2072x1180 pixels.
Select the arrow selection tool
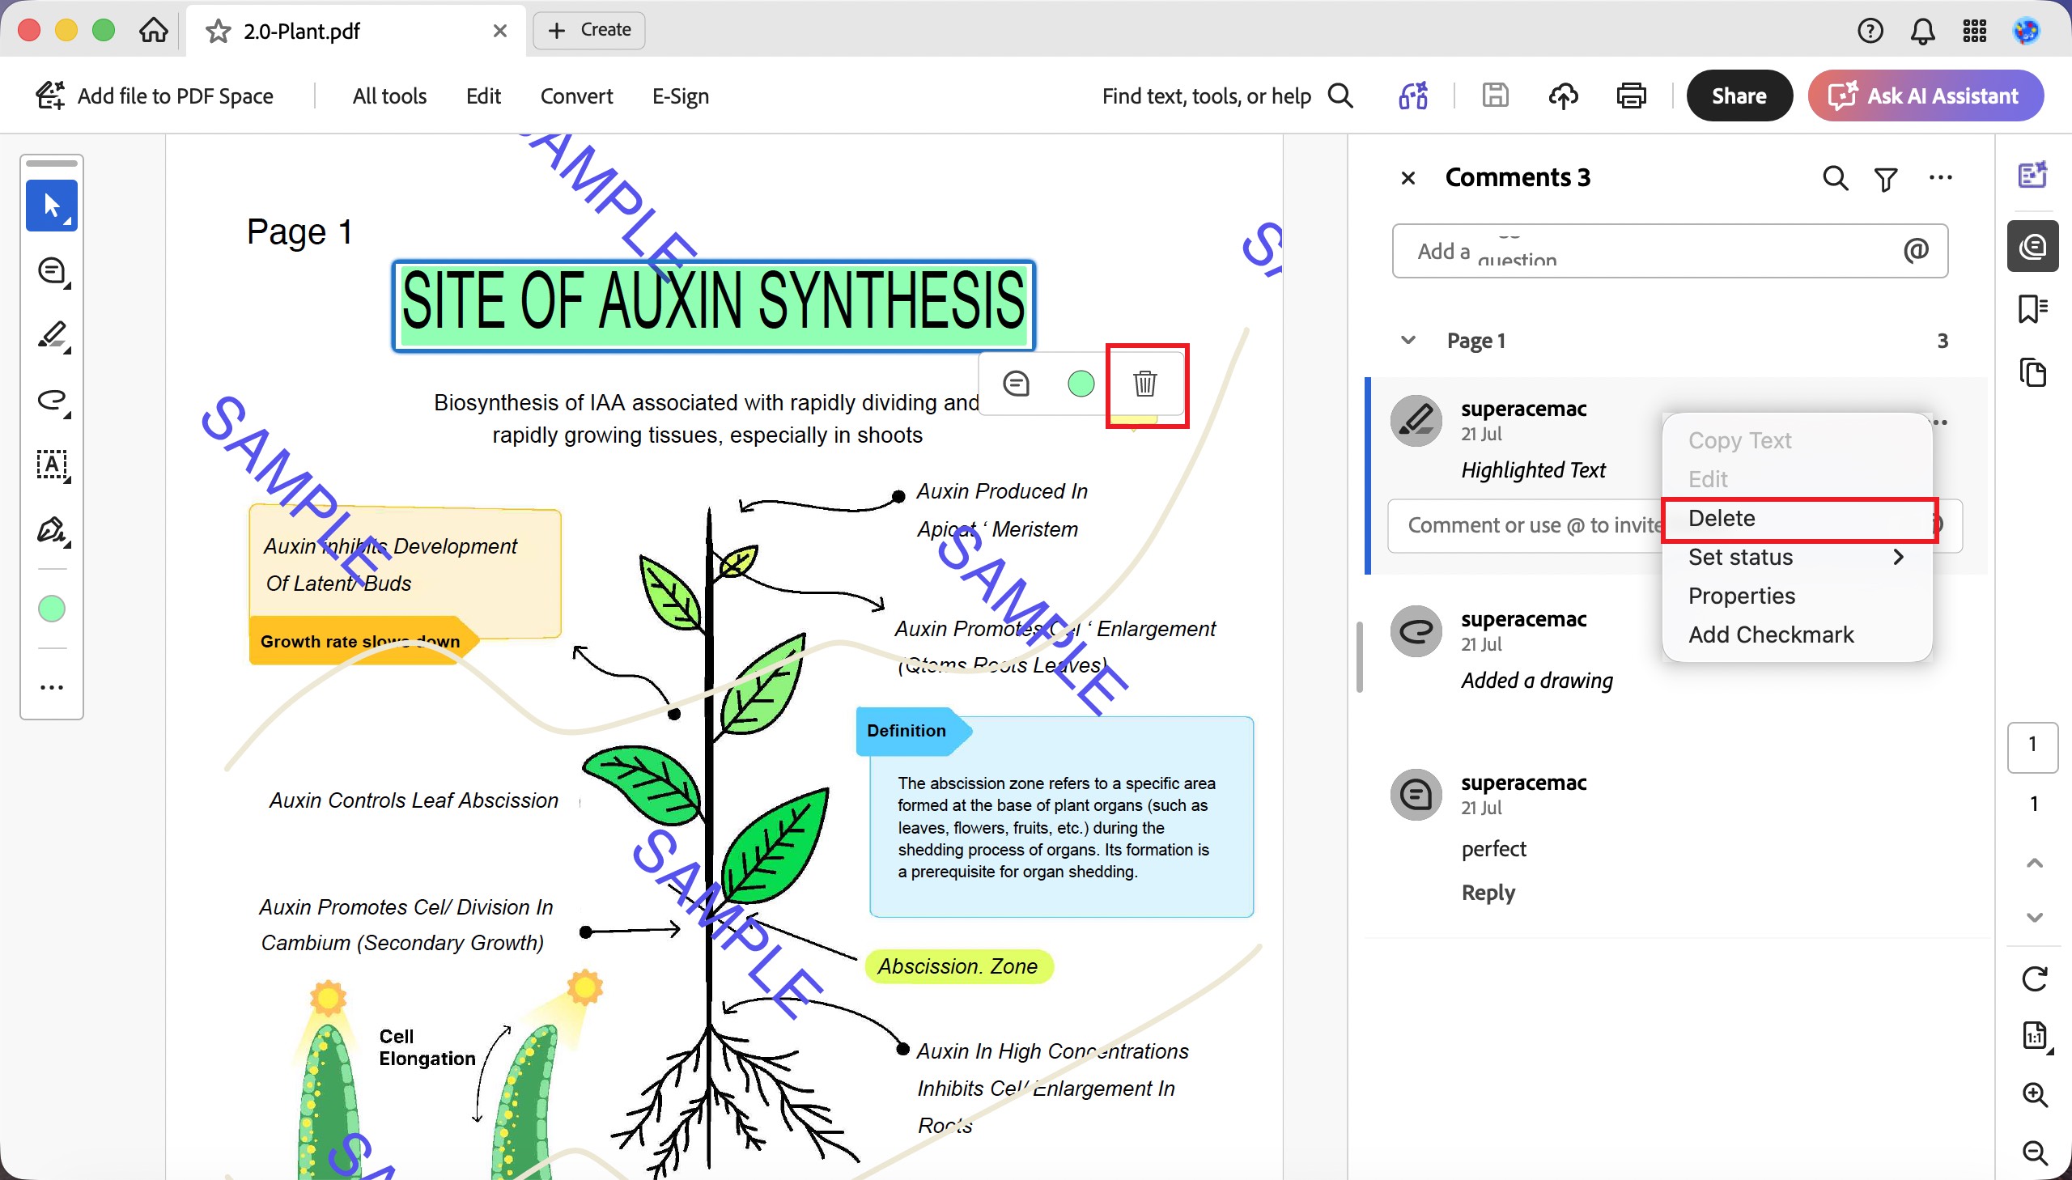(x=52, y=206)
